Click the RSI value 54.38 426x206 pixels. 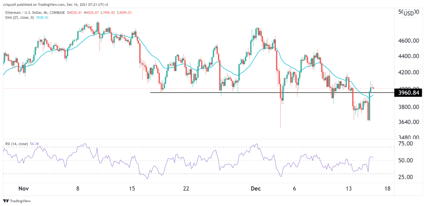34,144
